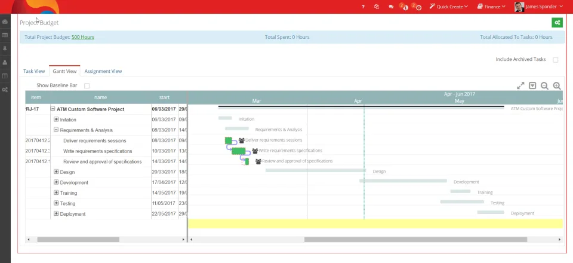This screenshot has width=573, height=263.
Task: Expand Gantt chart to fullscreen
Action: pyautogui.click(x=520, y=85)
